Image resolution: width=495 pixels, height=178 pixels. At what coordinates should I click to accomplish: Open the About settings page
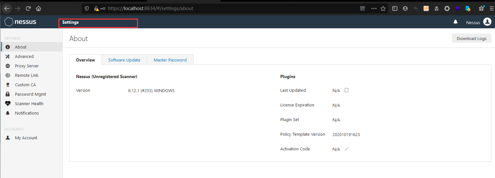click(31, 47)
